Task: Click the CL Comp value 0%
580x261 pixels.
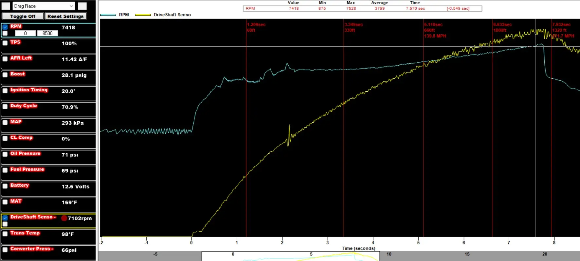Action: [x=66, y=139]
